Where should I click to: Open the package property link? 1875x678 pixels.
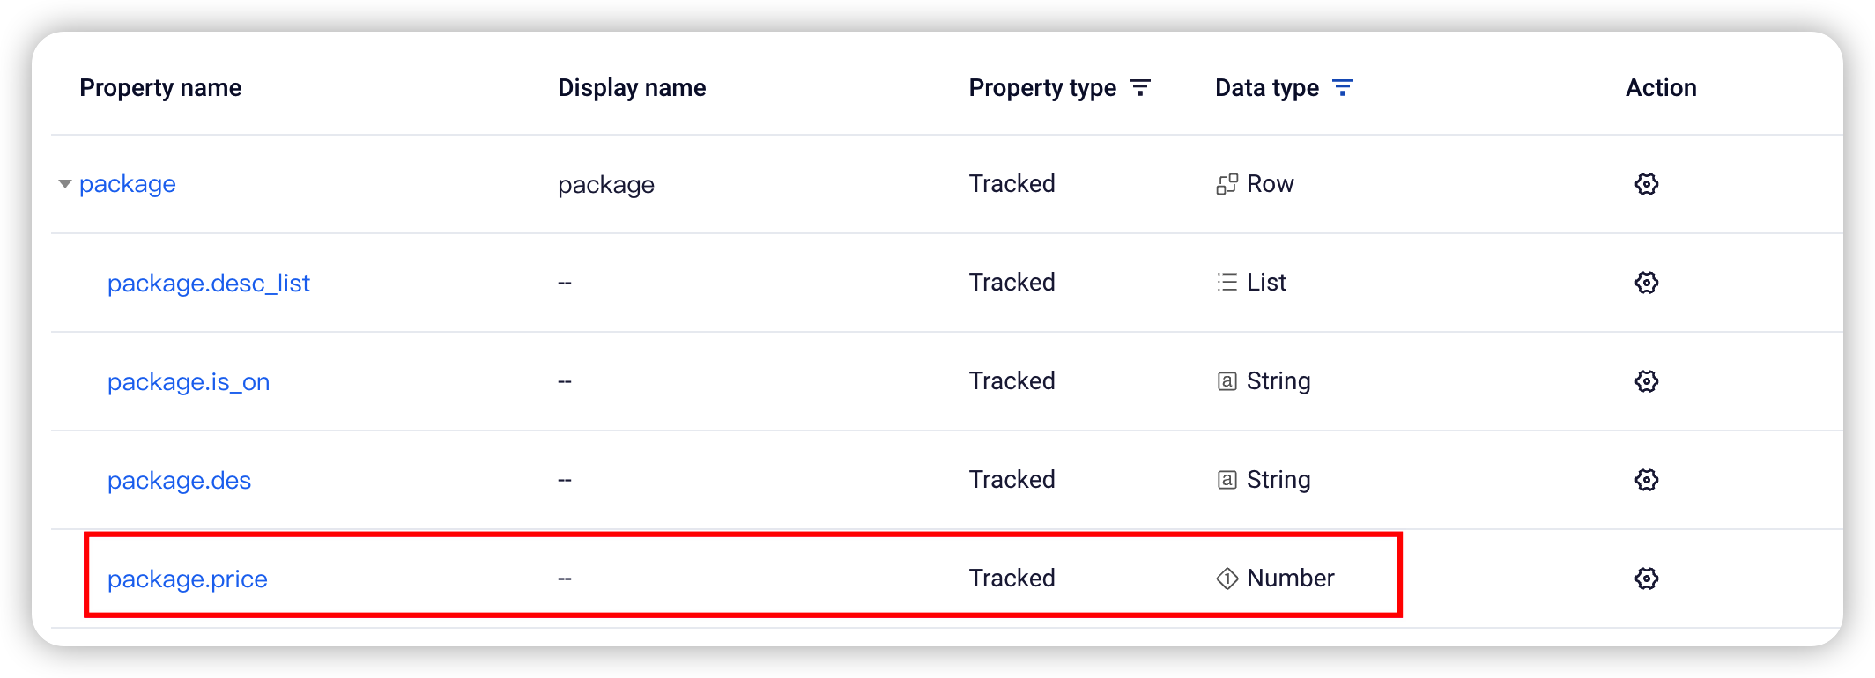[128, 184]
